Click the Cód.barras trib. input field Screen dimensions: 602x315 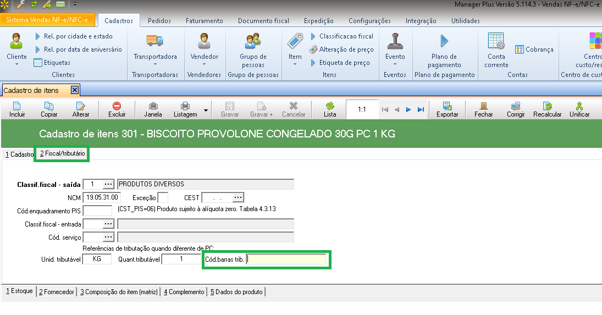pos(286,259)
